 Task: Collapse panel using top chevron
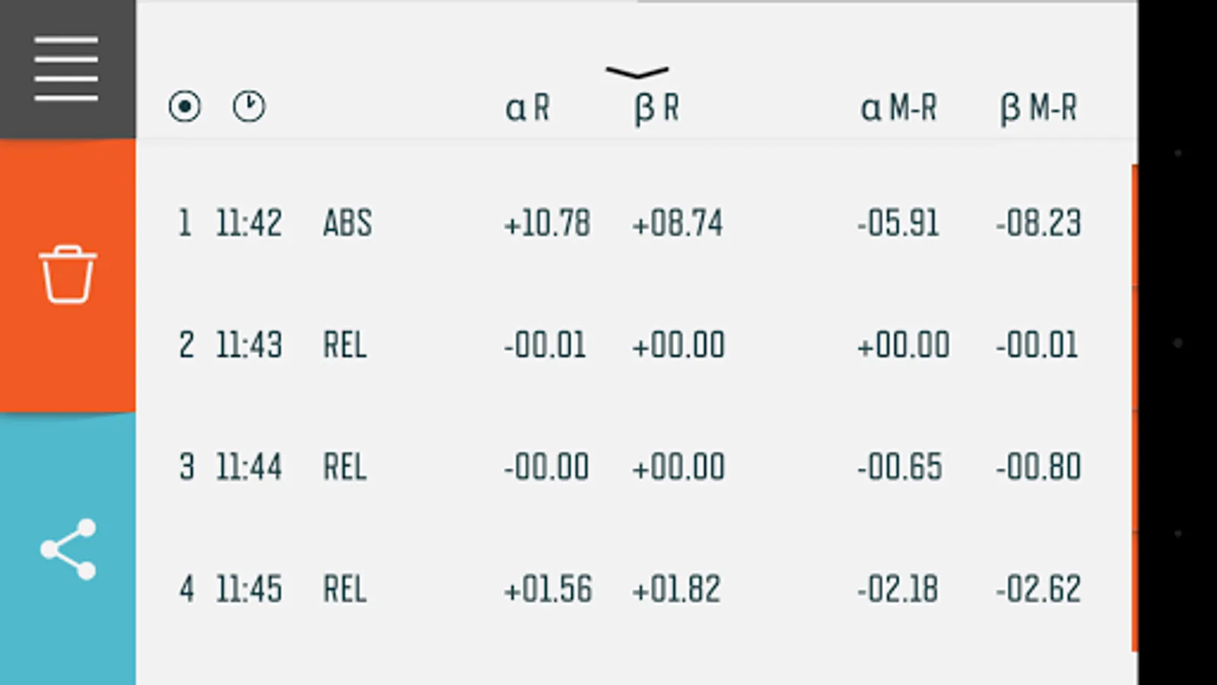pos(637,72)
